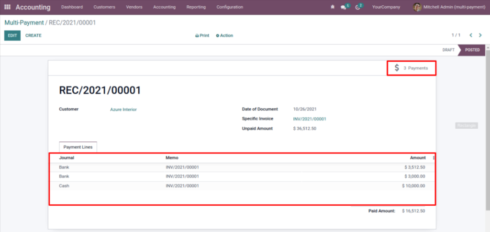490x232 pixels.
Task: Click the document date 10/26/2021
Action: [x=305, y=109]
